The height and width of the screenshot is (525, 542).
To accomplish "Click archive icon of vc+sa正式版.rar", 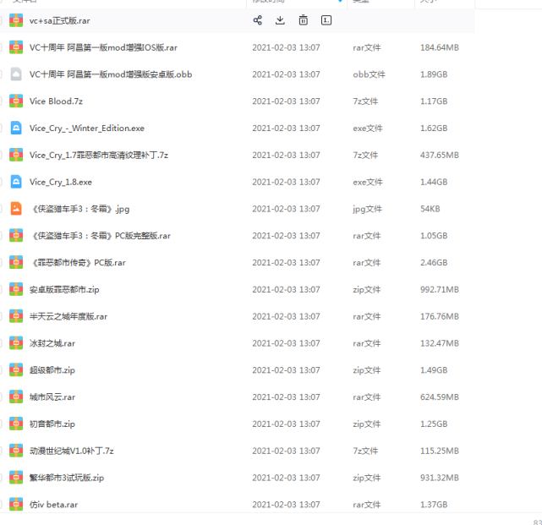I will tap(16, 20).
